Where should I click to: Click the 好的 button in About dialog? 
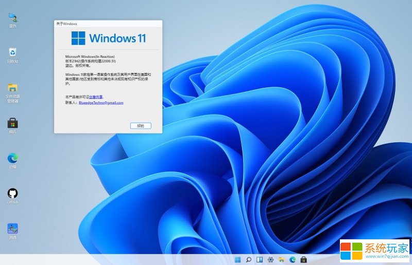141,126
